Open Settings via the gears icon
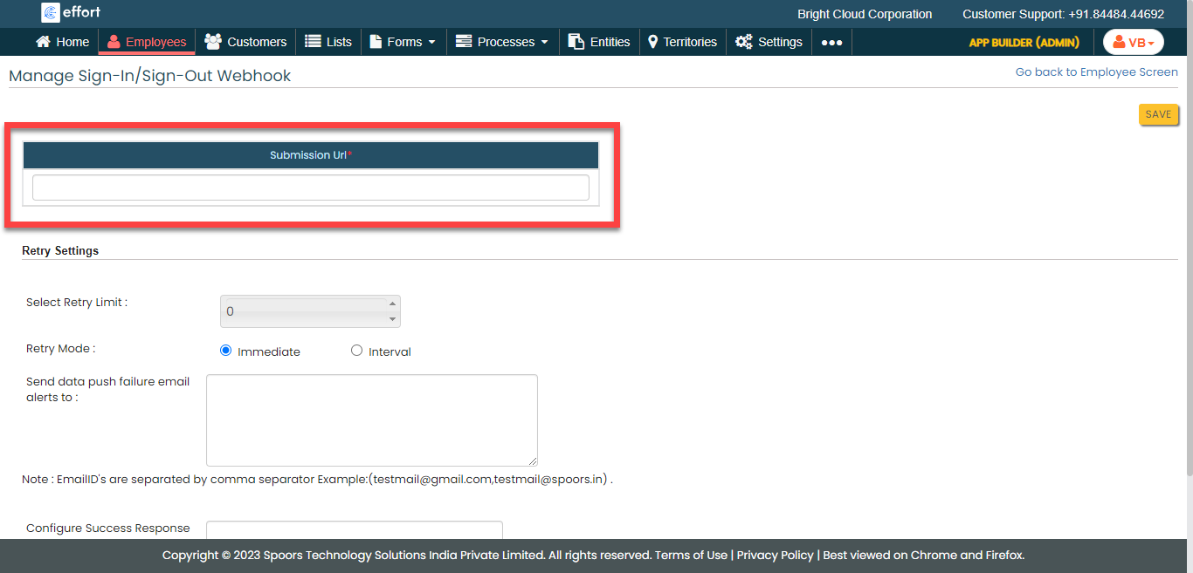1193x573 pixels. [743, 42]
